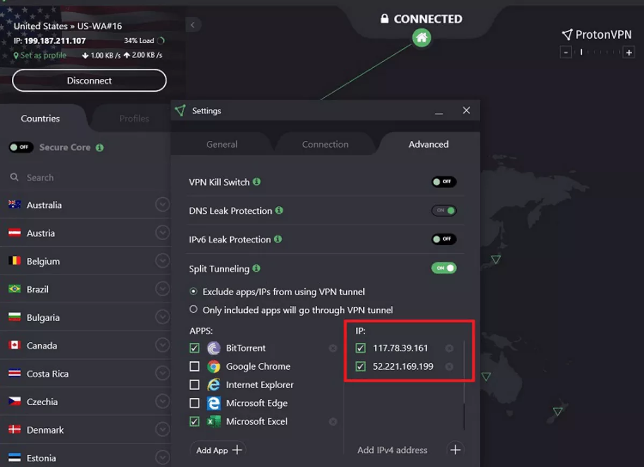Turn off Split Tunneling toggle
This screenshot has width=644, height=467.
[444, 268]
